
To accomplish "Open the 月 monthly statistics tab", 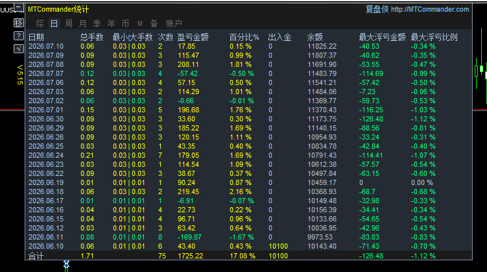I will (82, 23).
